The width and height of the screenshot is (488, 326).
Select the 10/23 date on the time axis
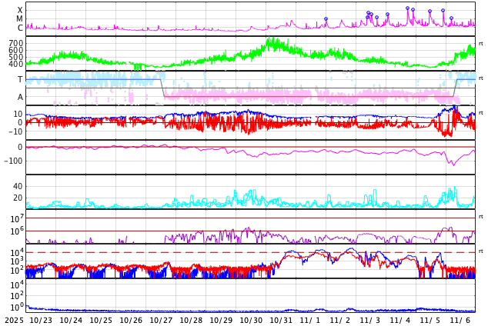(40, 321)
